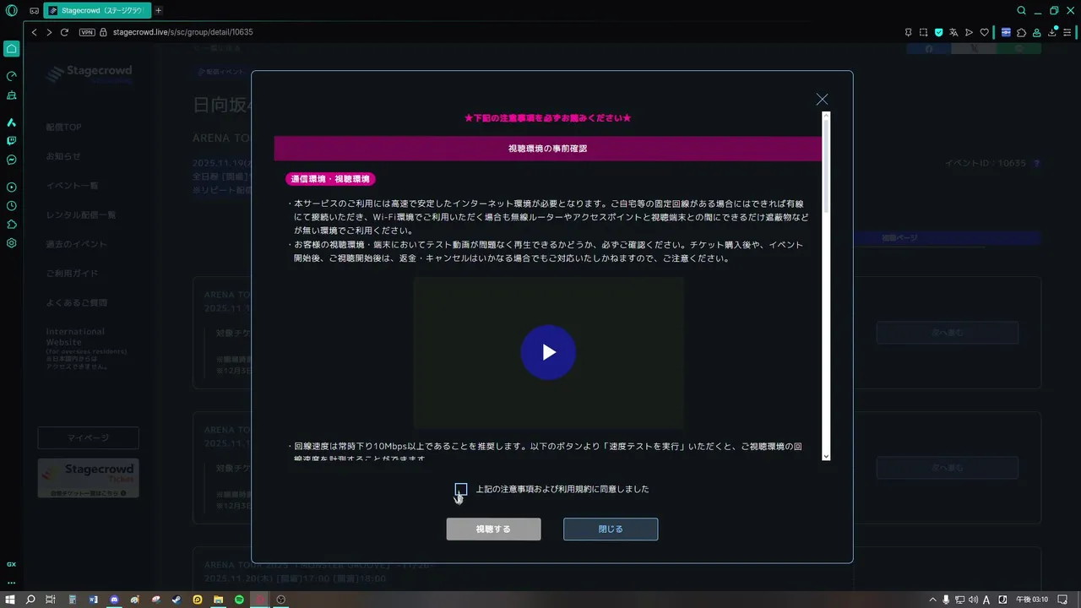Click the GX label at sidebar bottom

(12, 564)
